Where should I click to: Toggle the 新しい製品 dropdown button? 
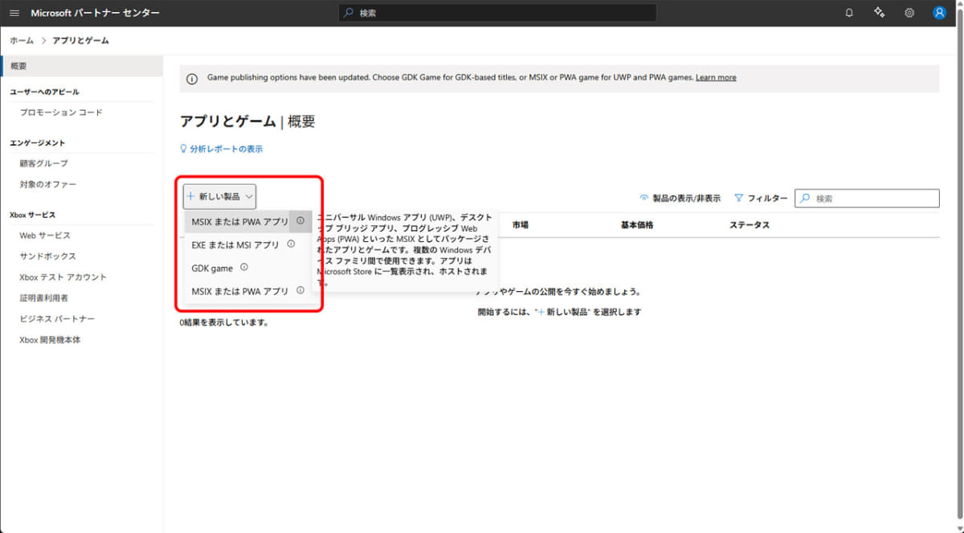click(219, 196)
